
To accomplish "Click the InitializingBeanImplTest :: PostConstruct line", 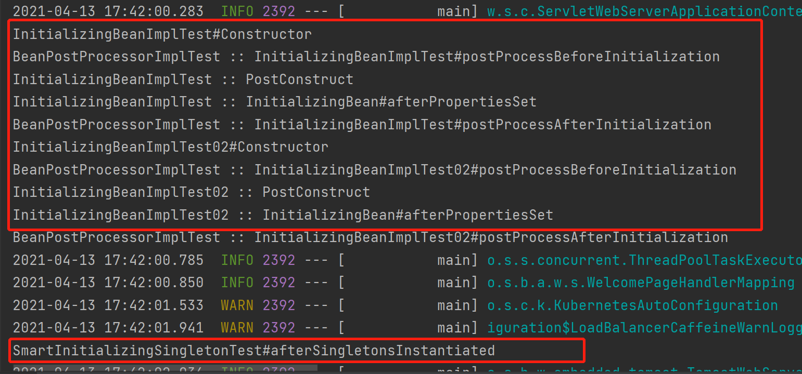I will (x=183, y=79).
